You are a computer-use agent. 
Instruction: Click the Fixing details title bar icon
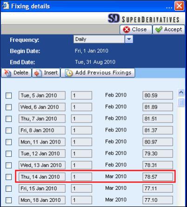pos(5,6)
